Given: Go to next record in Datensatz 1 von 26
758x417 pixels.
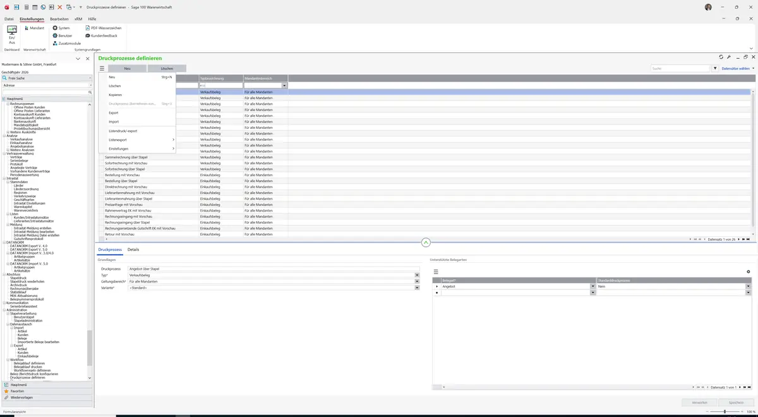Looking at the screenshot, I should (x=738, y=239).
